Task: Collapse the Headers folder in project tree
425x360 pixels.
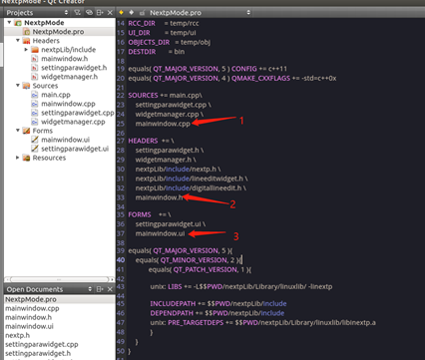Action: pos(18,40)
